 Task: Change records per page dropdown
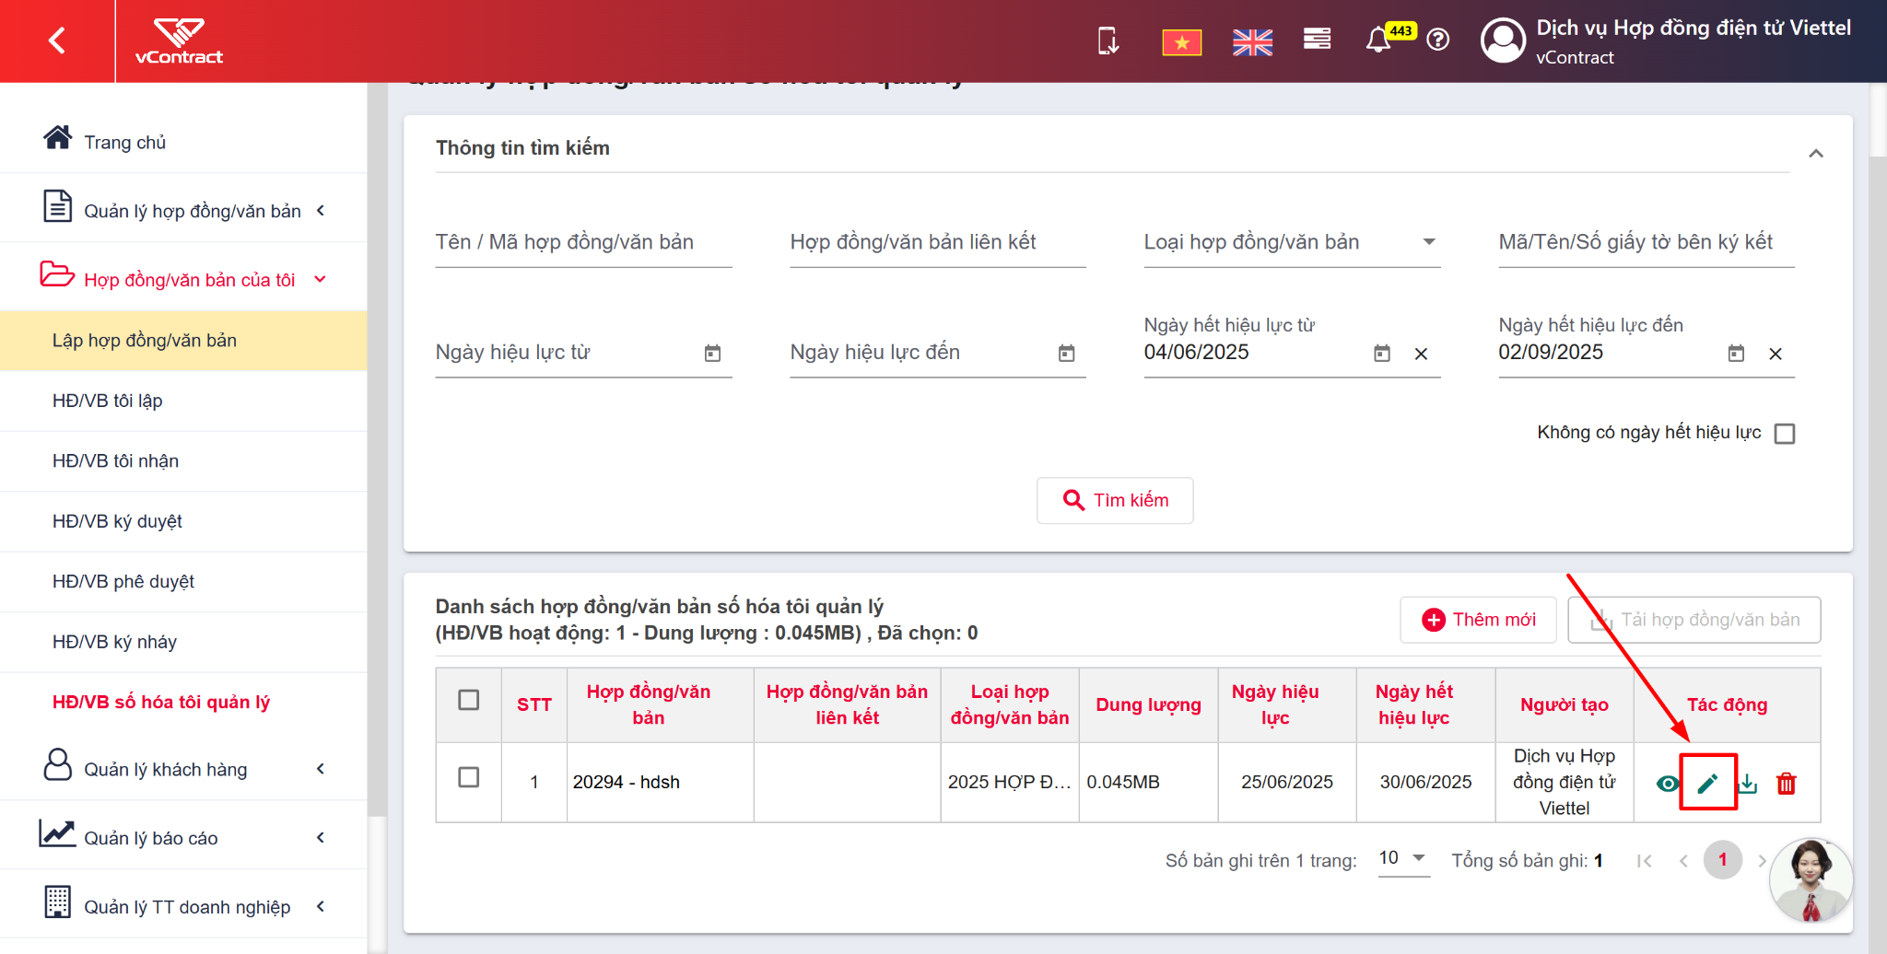click(1403, 858)
